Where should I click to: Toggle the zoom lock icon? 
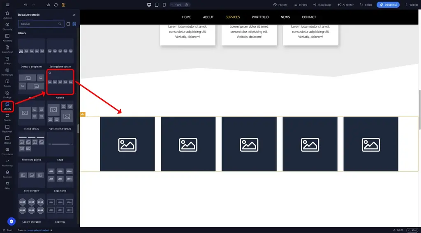[187, 5]
